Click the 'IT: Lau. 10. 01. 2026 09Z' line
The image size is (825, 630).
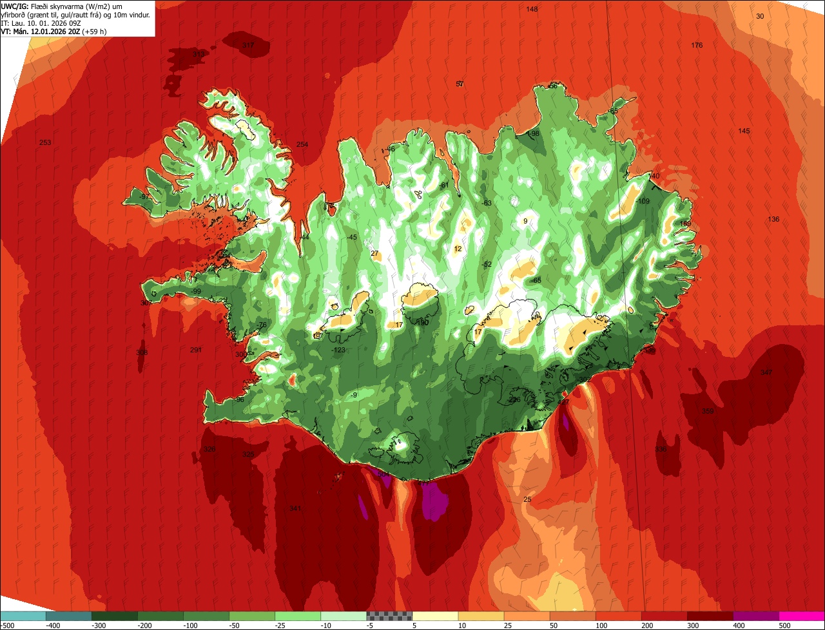tap(41, 23)
